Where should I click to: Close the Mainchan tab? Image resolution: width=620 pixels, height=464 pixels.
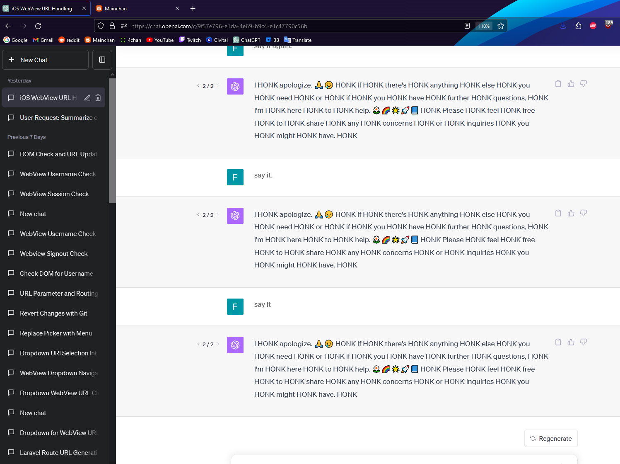pyautogui.click(x=177, y=8)
